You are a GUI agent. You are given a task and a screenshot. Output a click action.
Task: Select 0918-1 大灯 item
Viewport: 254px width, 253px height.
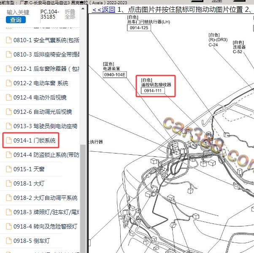tap(29, 183)
